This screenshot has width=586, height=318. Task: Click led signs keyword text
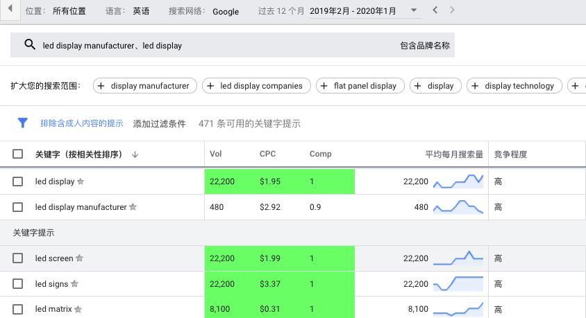(x=51, y=283)
